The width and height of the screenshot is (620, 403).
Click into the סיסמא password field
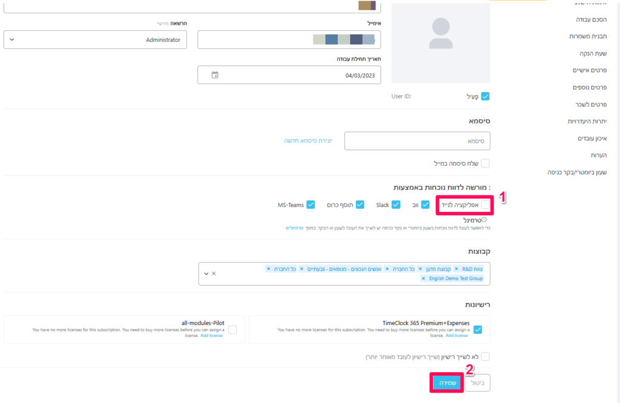point(417,141)
